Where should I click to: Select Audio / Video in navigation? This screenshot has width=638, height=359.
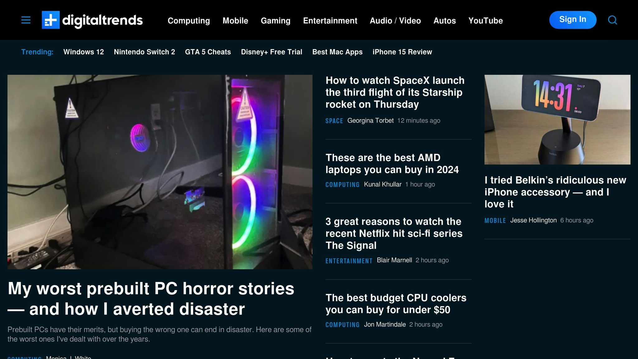(395, 21)
